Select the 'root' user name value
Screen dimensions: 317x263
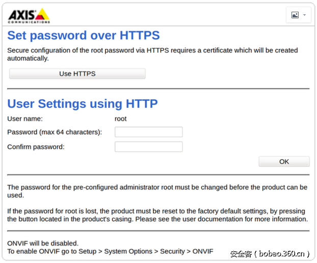pyautogui.click(x=121, y=119)
